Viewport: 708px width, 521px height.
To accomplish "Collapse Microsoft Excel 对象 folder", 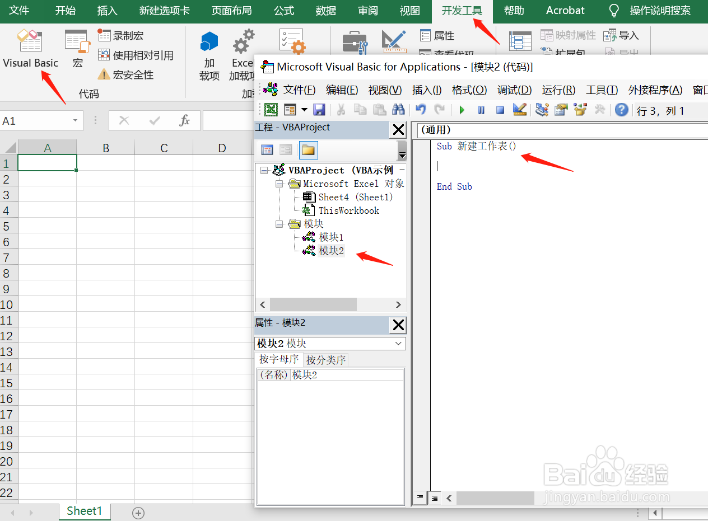I will [279, 184].
